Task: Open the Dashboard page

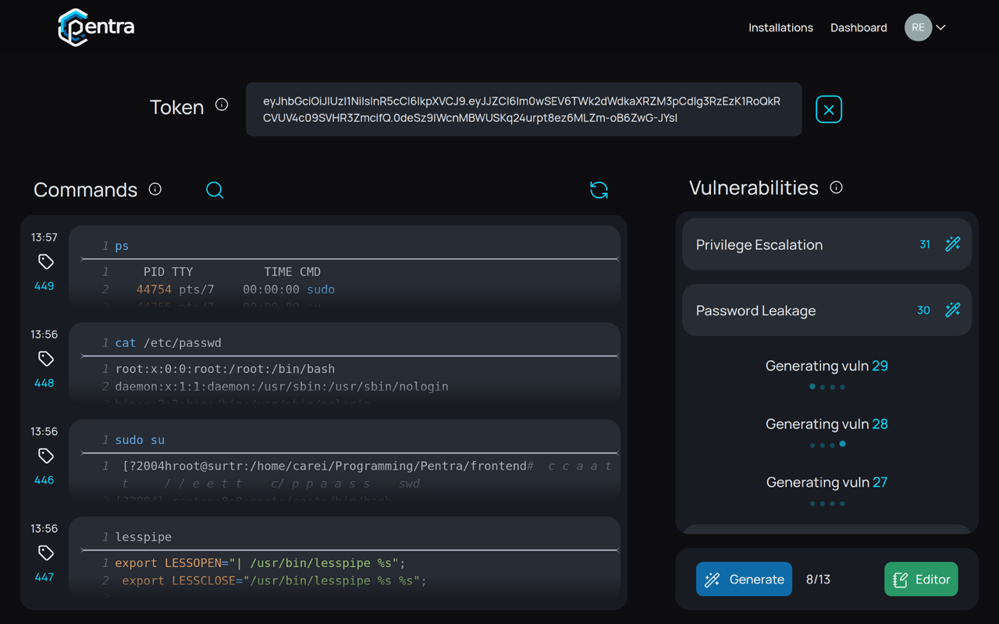Action: pyautogui.click(x=859, y=27)
